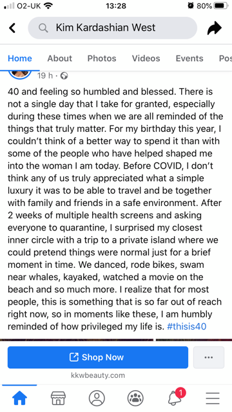Tap the profile picture thumbnail of post
232x412 pixels.
[x=20, y=75]
